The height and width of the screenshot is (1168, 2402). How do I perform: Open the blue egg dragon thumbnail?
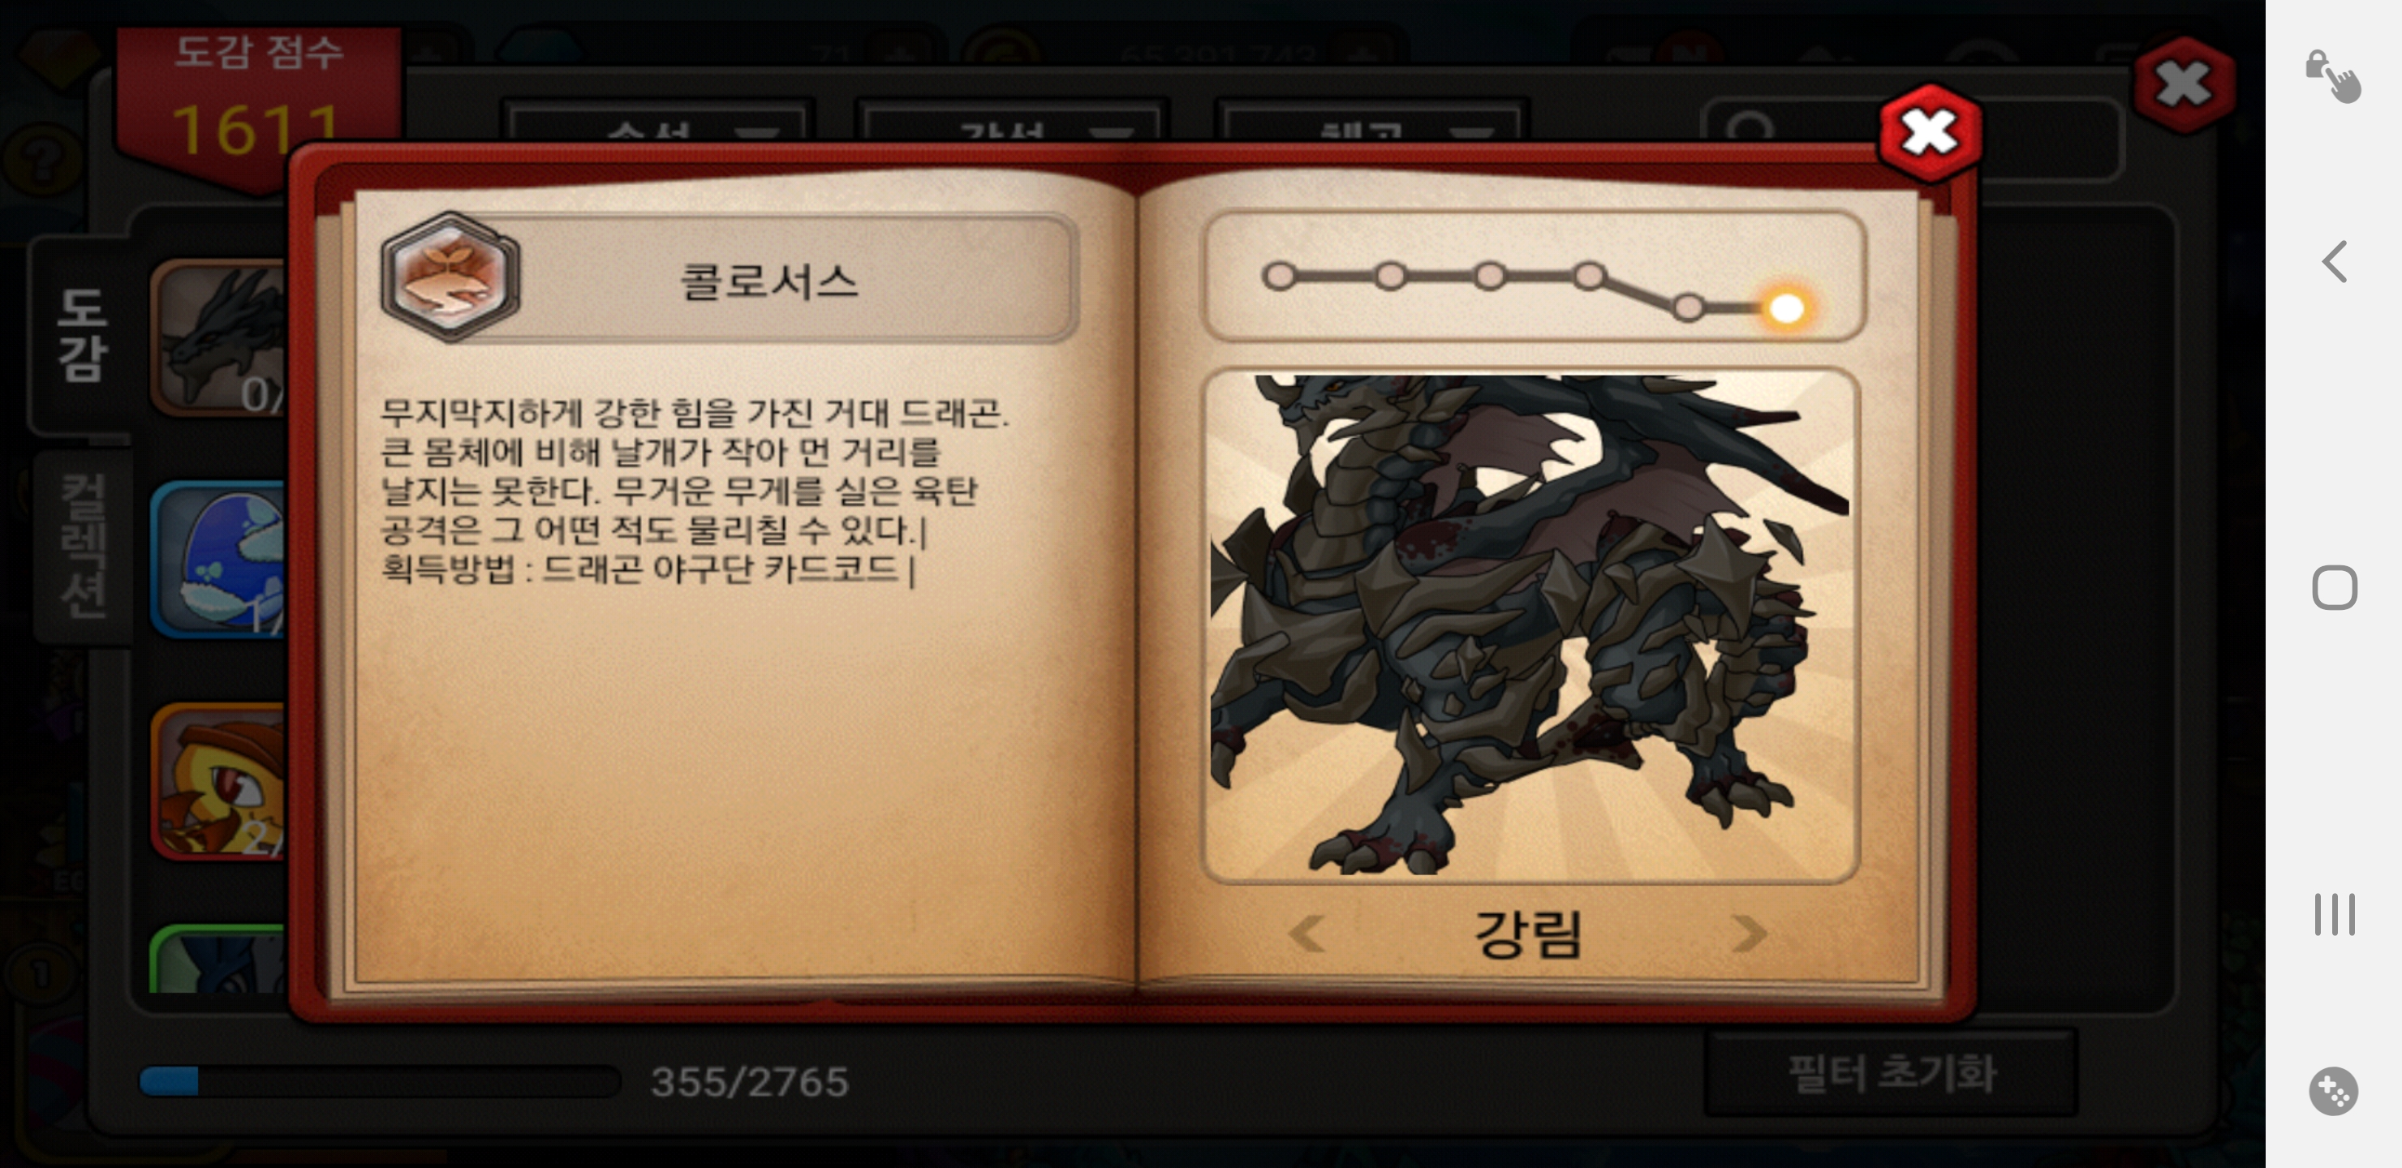point(220,560)
